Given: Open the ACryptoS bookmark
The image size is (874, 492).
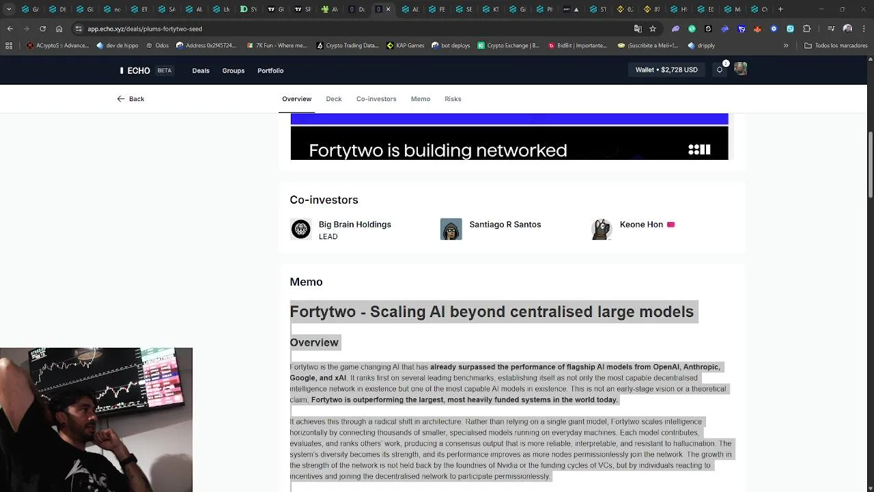Looking at the screenshot, I should pos(57,46).
